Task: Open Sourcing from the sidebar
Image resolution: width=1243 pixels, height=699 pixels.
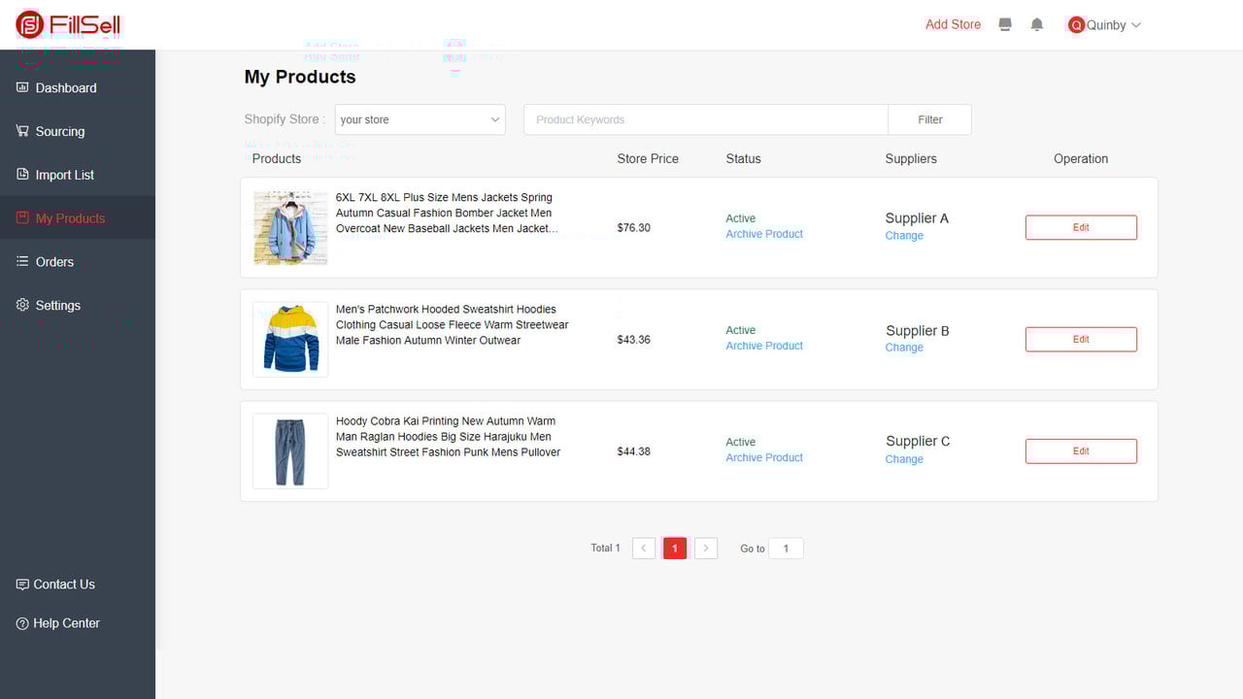Action: [60, 131]
